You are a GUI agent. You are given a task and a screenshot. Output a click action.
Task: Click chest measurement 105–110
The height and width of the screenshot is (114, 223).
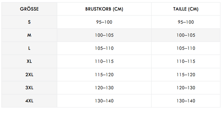click(x=104, y=48)
